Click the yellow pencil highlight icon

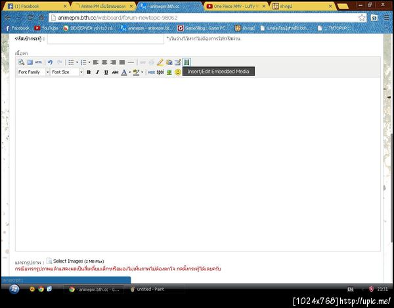(160, 62)
